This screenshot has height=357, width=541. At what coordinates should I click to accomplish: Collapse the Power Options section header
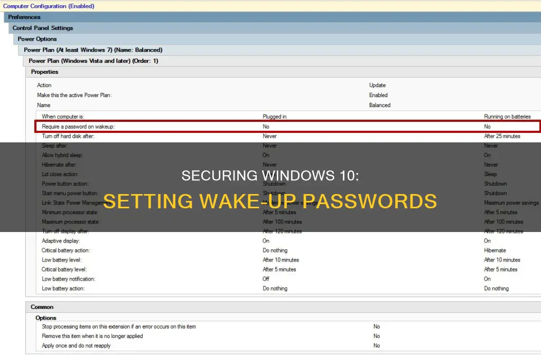coord(277,39)
